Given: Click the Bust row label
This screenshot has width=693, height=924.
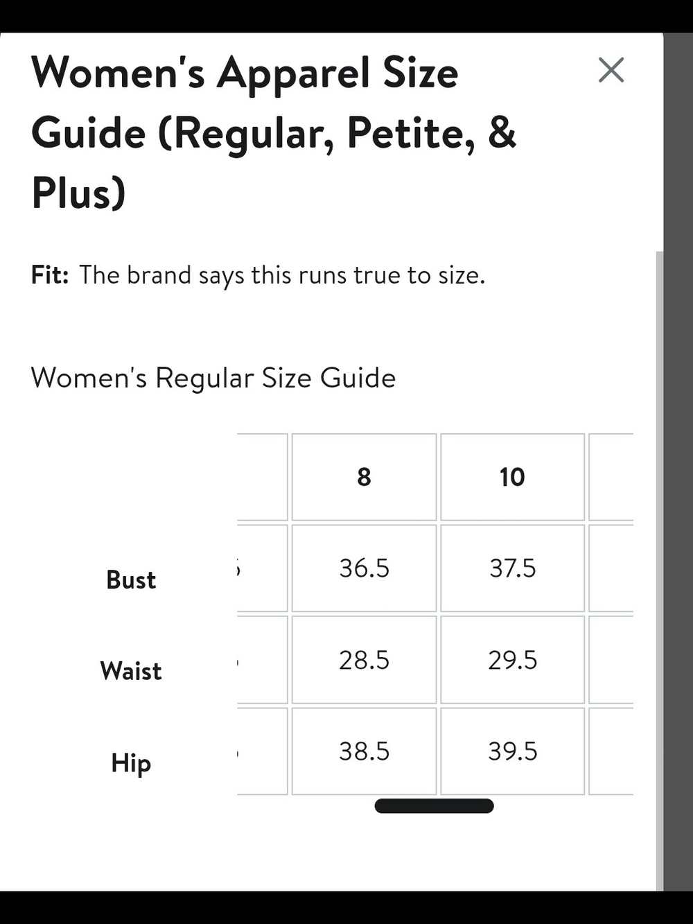Looking at the screenshot, I should point(131,579).
